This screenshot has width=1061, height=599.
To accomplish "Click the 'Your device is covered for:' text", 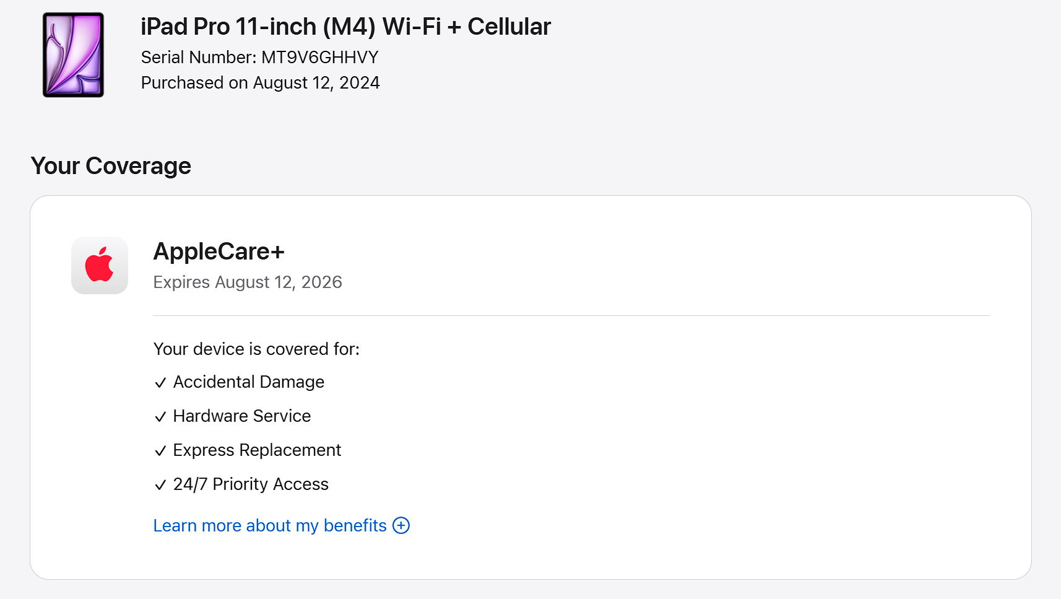I will 256,349.
